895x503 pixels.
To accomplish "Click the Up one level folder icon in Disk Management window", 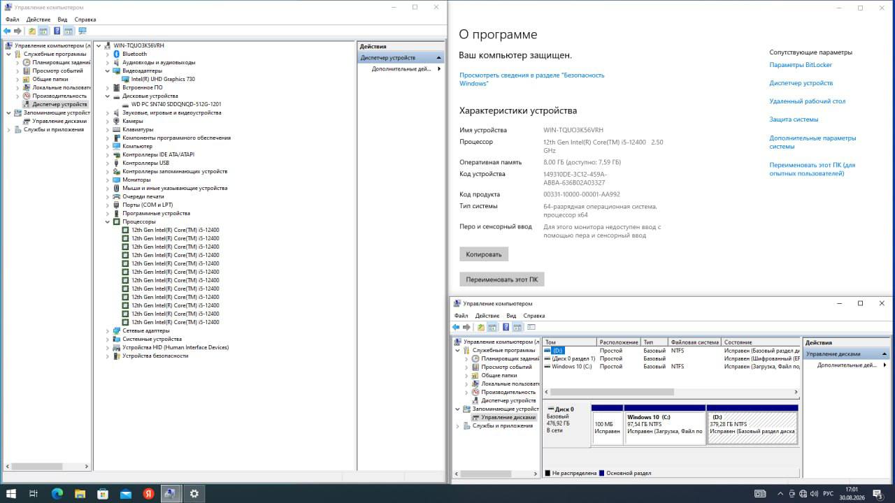I will [480, 327].
